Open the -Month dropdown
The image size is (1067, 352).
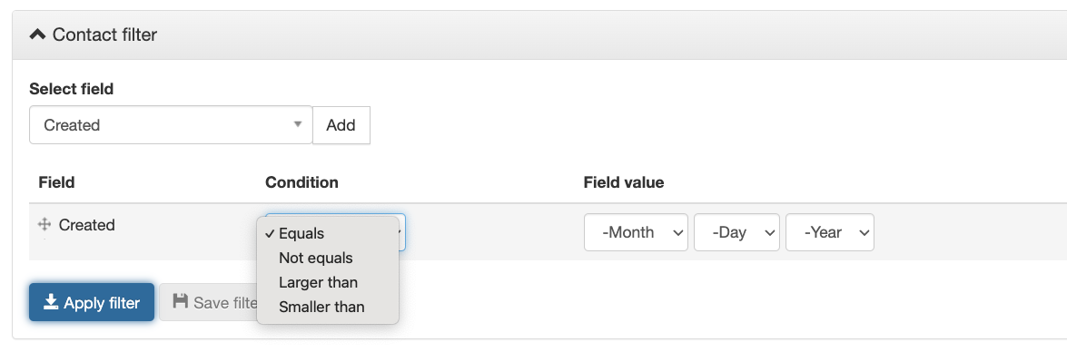click(637, 232)
